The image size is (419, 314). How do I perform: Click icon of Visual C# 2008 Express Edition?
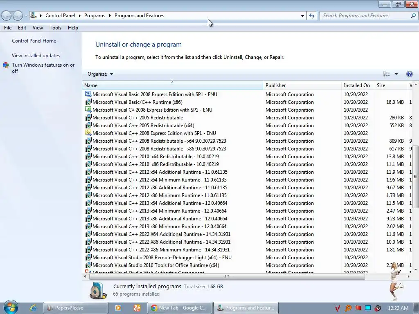[x=88, y=110]
